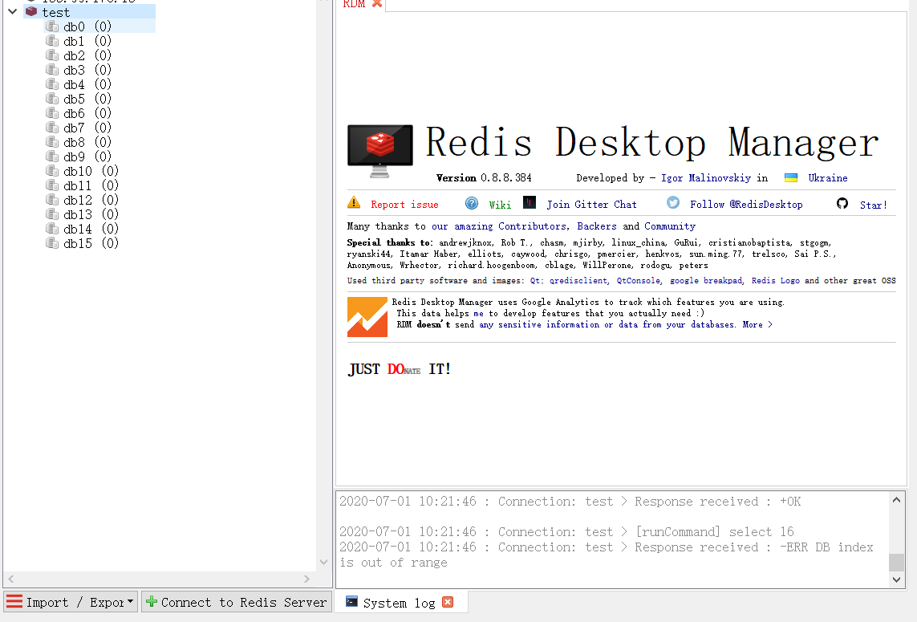Open db13 (0) in the tree

click(91, 214)
